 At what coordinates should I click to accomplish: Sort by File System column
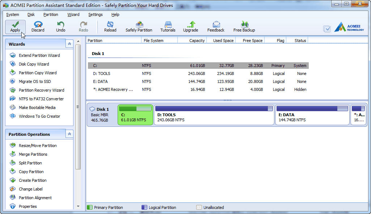pos(160,41)
